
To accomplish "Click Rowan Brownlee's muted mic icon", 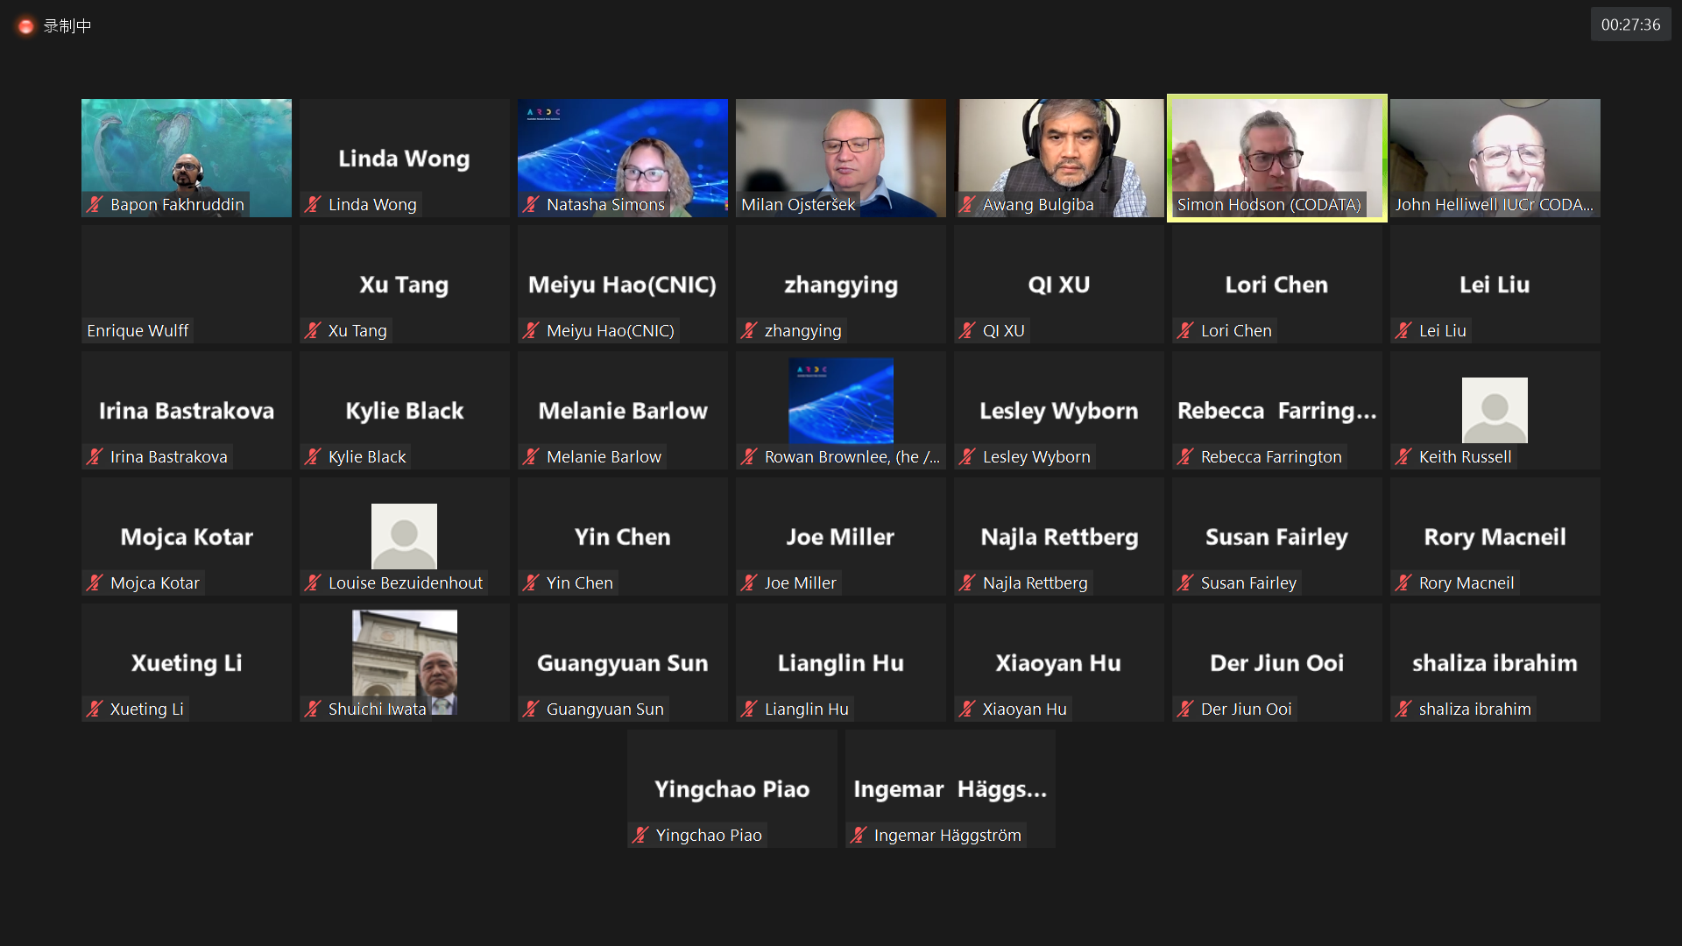I will click(x=749, y=456).
